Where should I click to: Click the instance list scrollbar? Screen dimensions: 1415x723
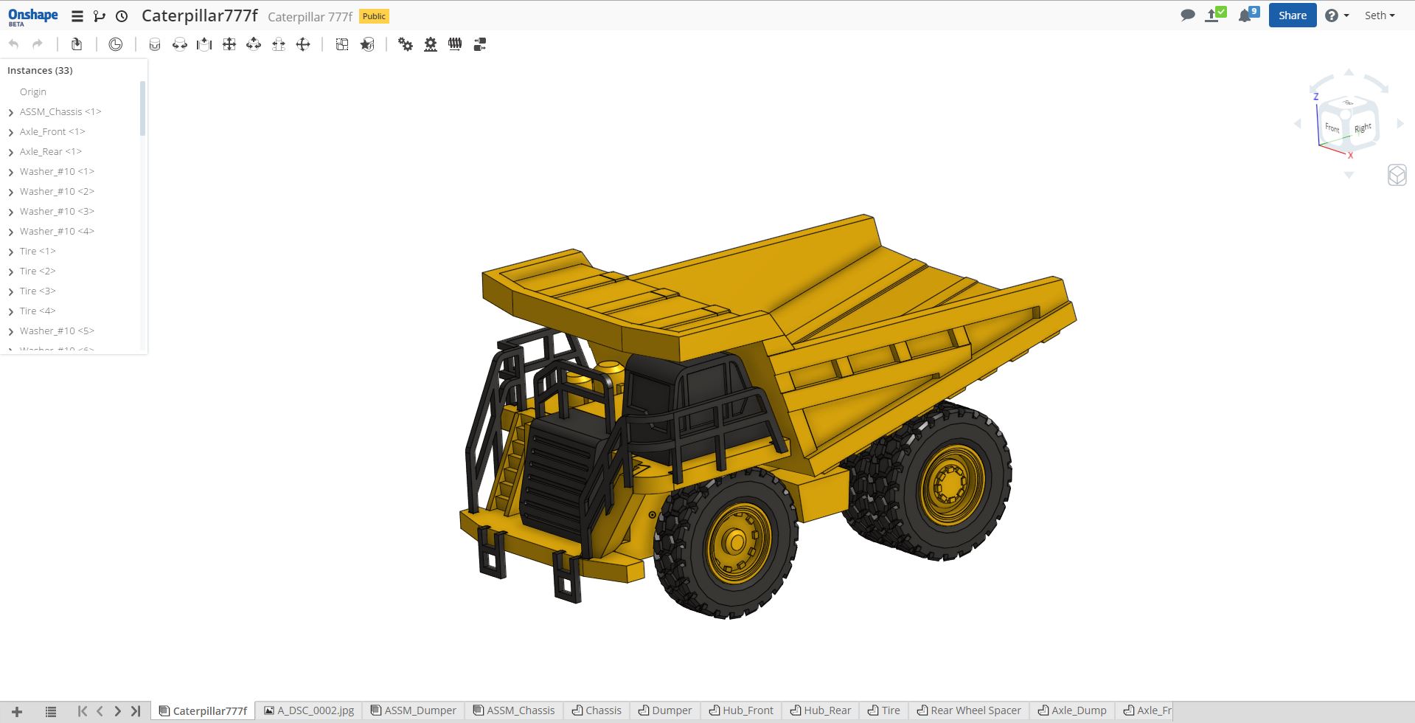142,108
